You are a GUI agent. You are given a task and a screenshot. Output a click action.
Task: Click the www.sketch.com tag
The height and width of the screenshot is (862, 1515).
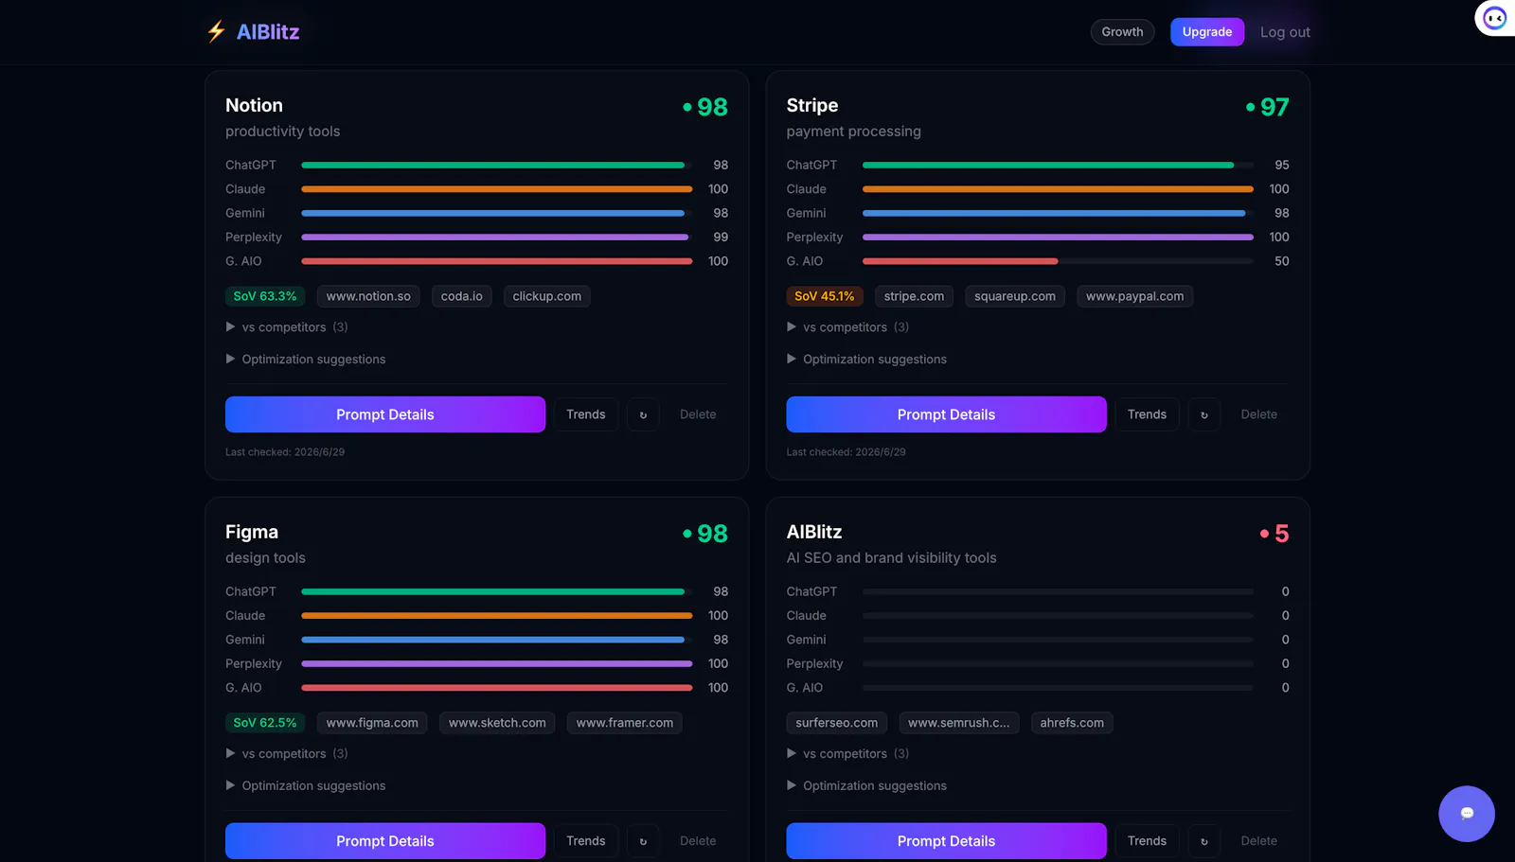(x=497, y=723)
